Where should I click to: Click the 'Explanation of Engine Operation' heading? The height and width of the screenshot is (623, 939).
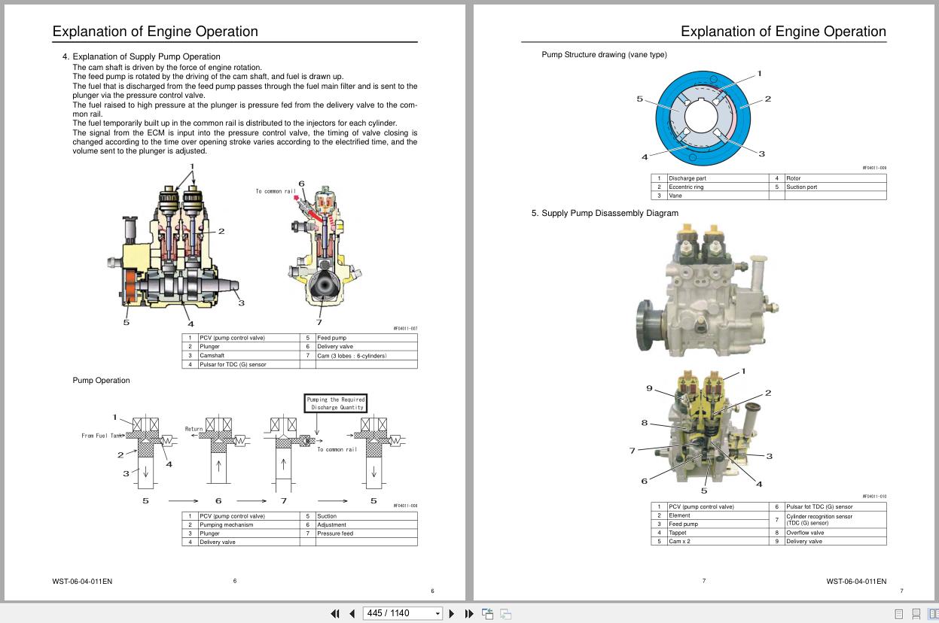(x=154, y=32)
